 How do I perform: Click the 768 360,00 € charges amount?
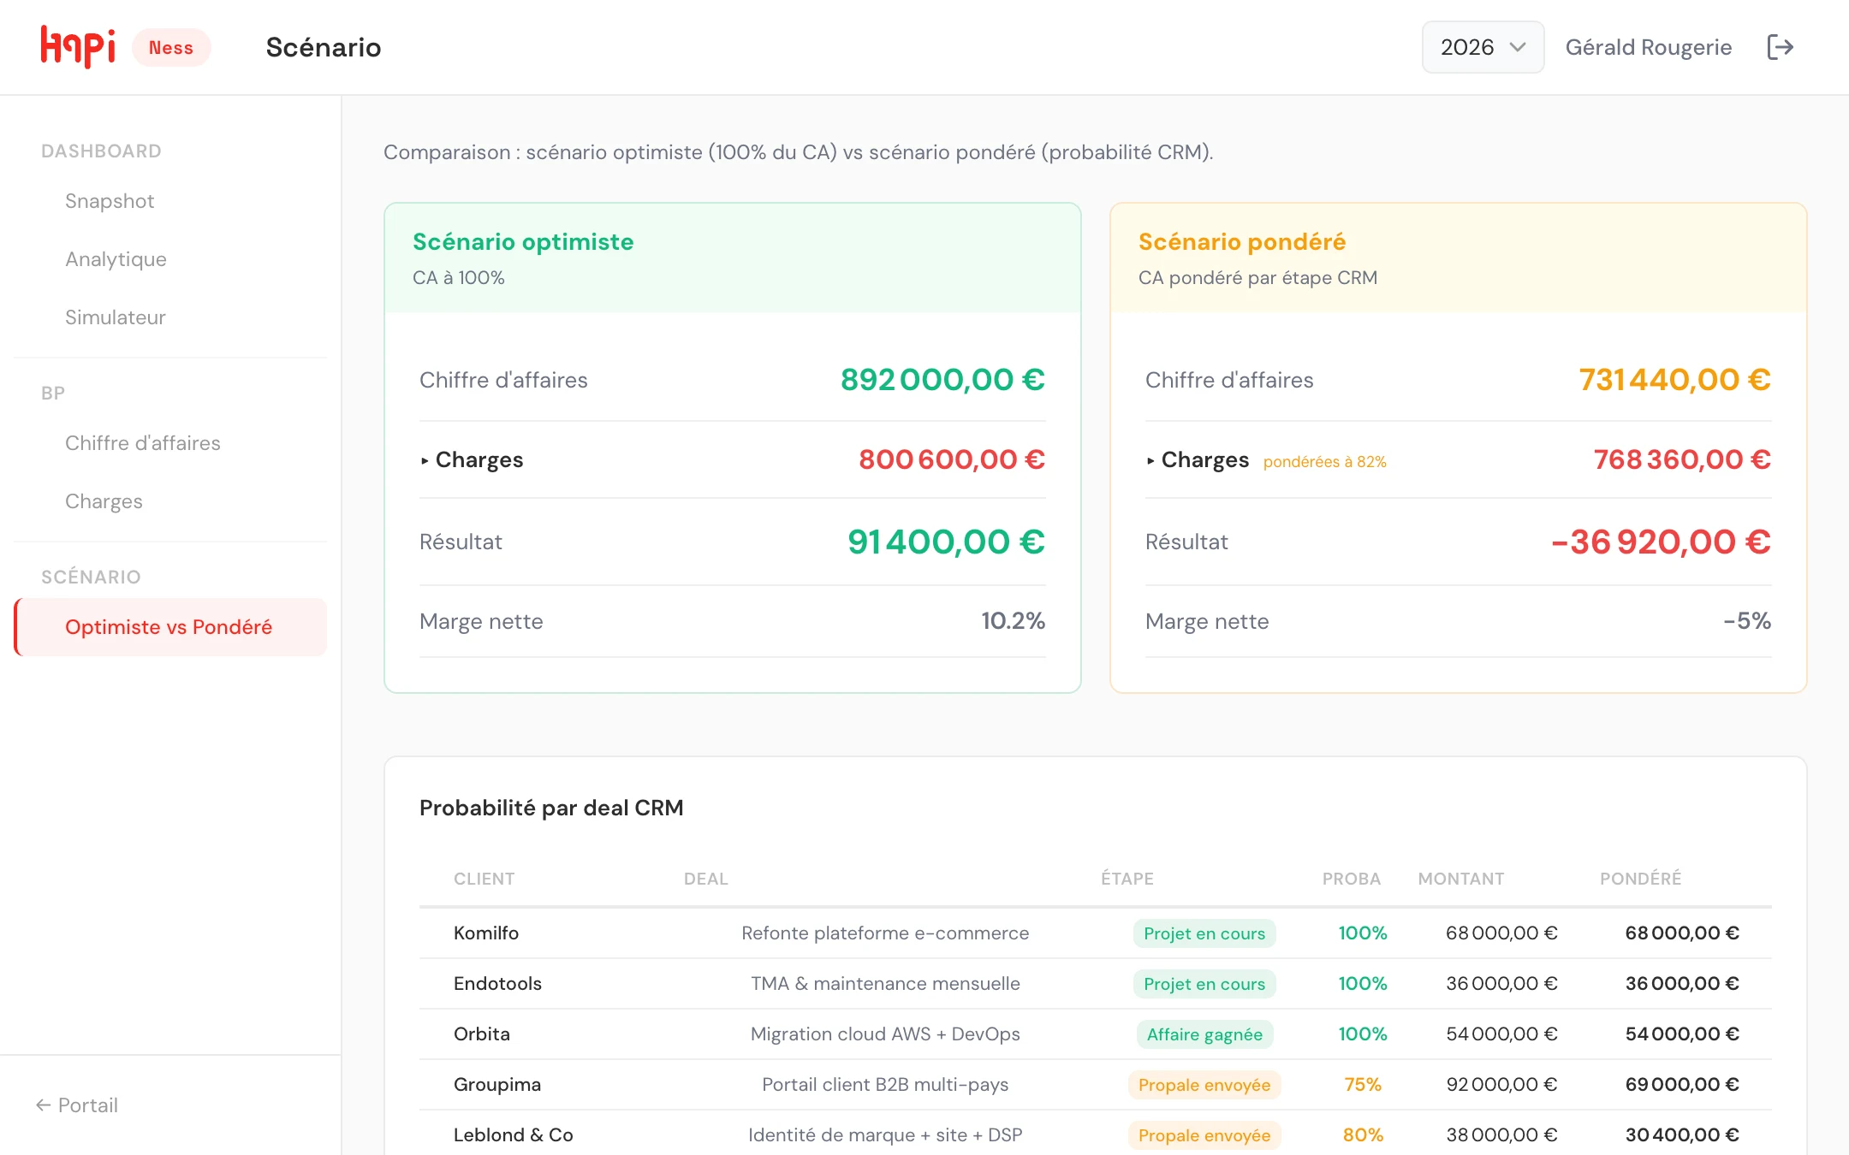click(x=1682, y=459)
